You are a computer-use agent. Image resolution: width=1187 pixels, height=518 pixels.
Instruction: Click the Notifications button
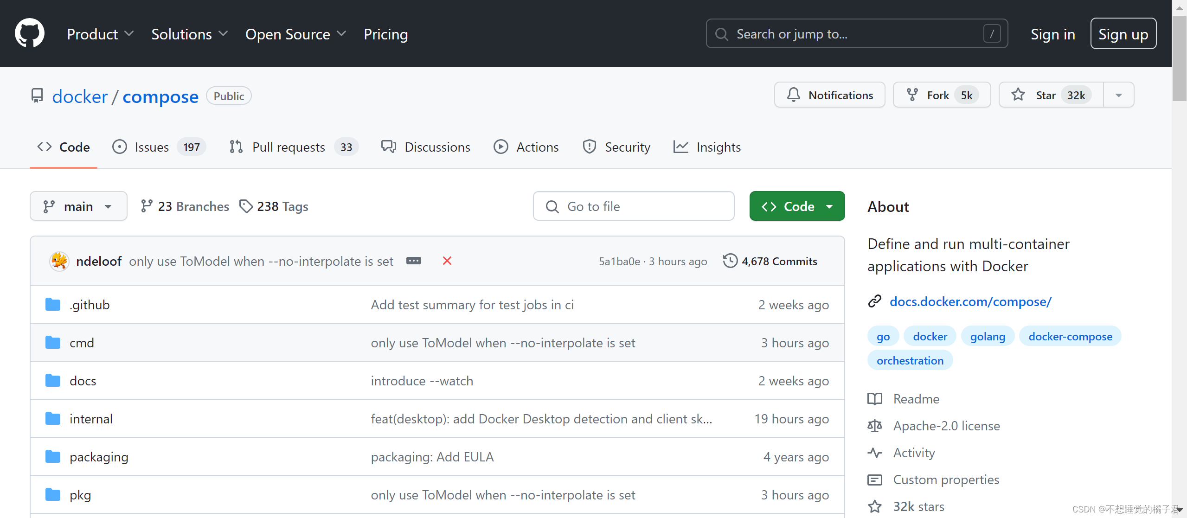point(829,95)
